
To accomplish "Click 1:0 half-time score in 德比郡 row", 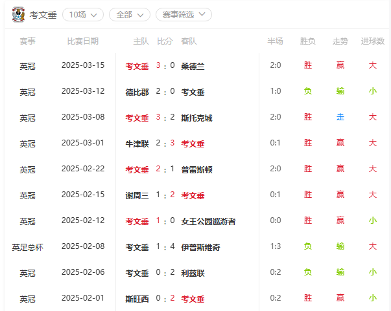I will [x=276, y=91].
